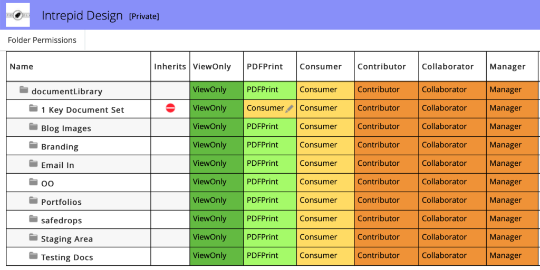Toggle Inherits cell for Blog Images row
The height and width of the screenshot is (270, 540).
[170, 127]
